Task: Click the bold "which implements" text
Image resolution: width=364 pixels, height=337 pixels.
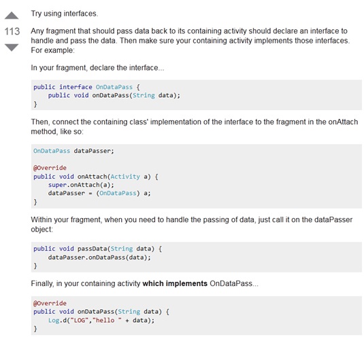Action: click(x=175, y=283)
